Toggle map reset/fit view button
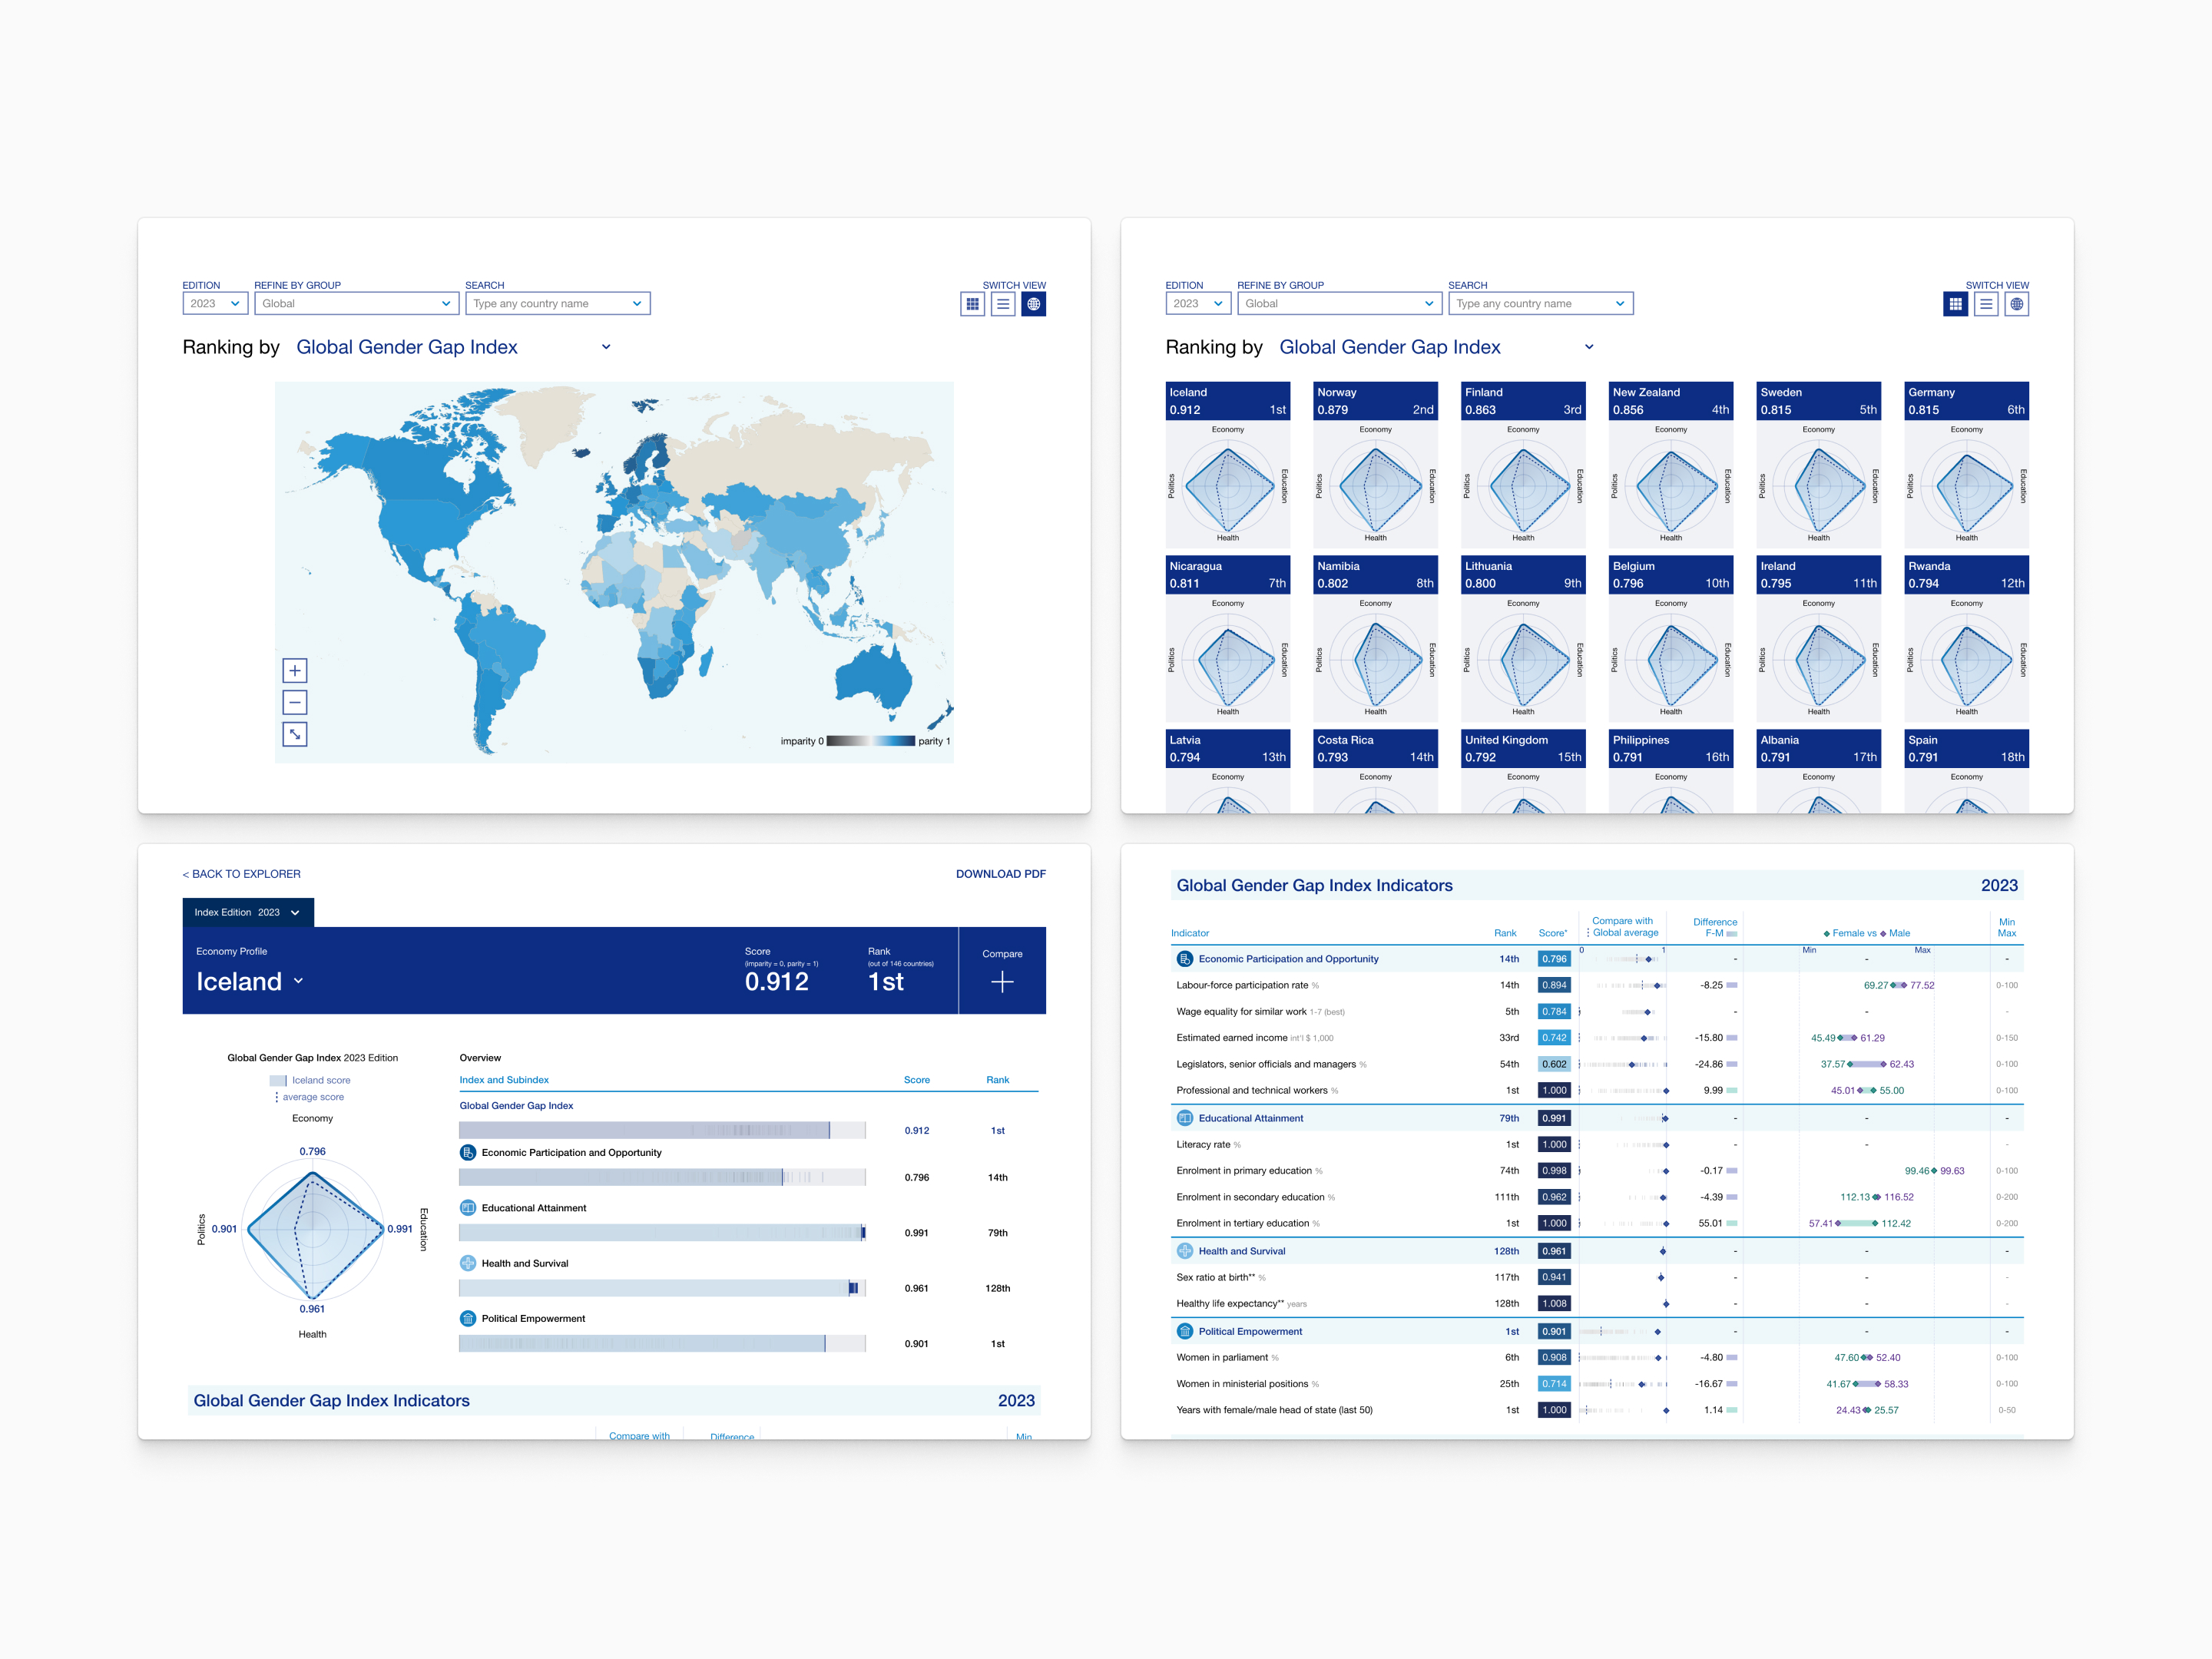 [x=294, y=733]
